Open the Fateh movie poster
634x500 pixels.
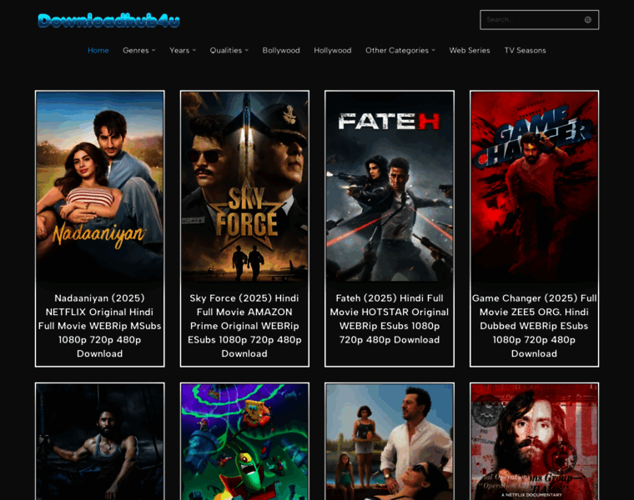click(390, 186)
